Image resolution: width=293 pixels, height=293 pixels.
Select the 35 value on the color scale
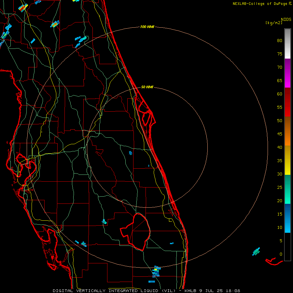click(280, 161)
